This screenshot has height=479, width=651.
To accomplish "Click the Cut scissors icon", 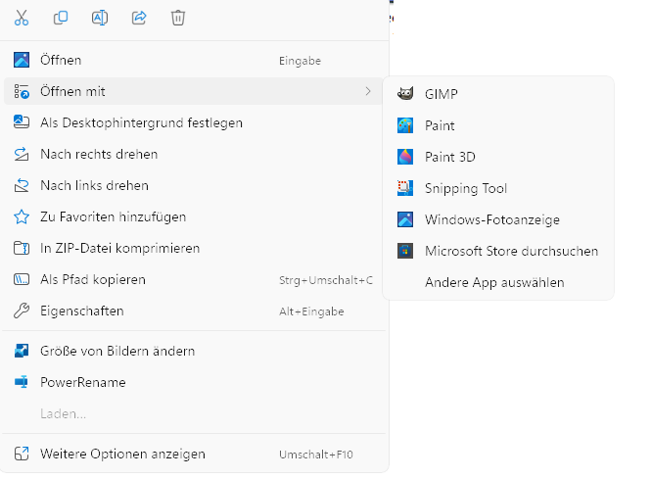I will coord(22,18).
